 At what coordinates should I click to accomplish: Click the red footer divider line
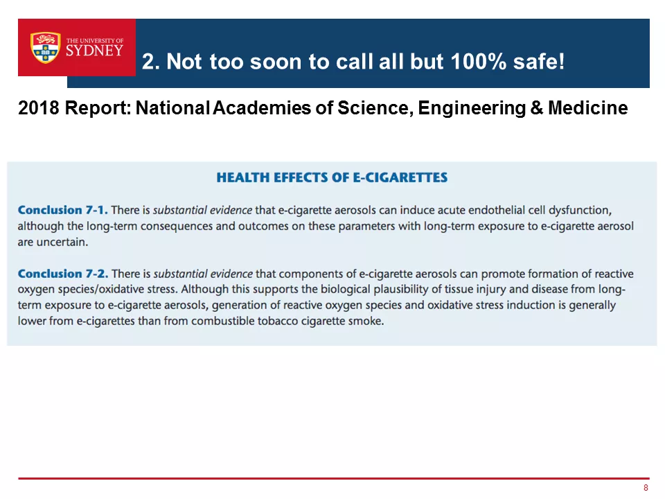point(334,478)
